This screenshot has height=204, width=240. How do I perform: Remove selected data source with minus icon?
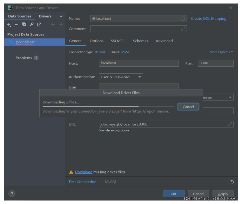(x=16, y=24)
